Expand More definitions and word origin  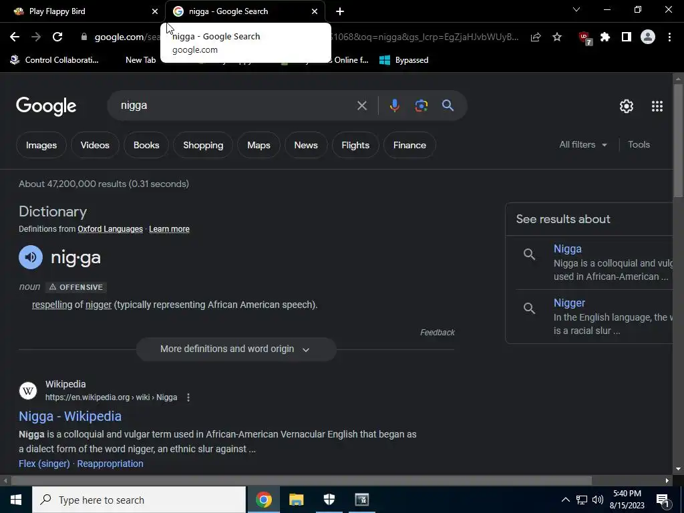(x=236, y=349)
